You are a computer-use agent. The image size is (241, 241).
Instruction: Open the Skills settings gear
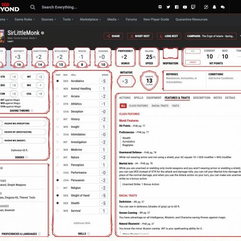click(x=89, y=234)
